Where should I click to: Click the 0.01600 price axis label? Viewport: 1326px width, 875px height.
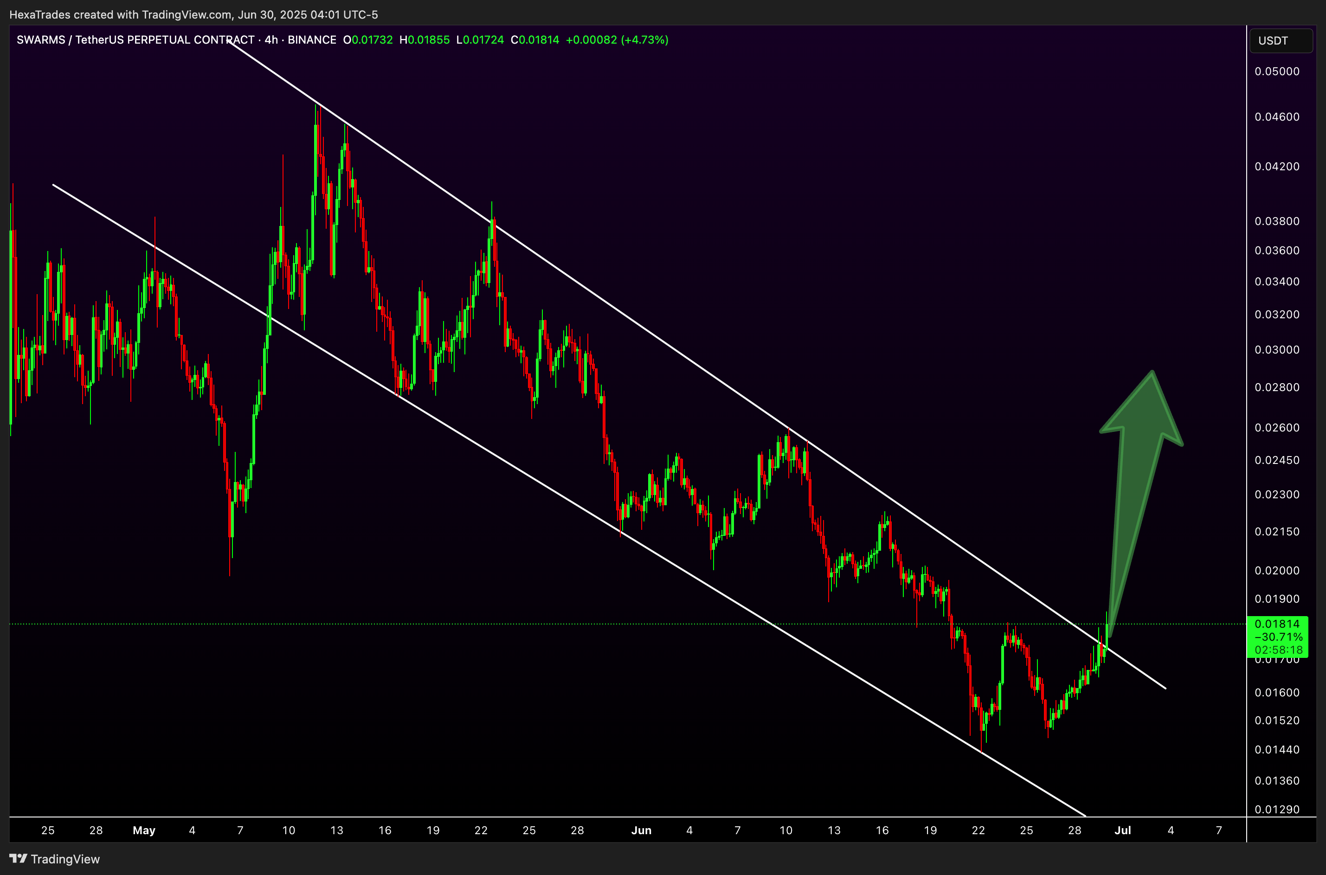pos(1277,693)
